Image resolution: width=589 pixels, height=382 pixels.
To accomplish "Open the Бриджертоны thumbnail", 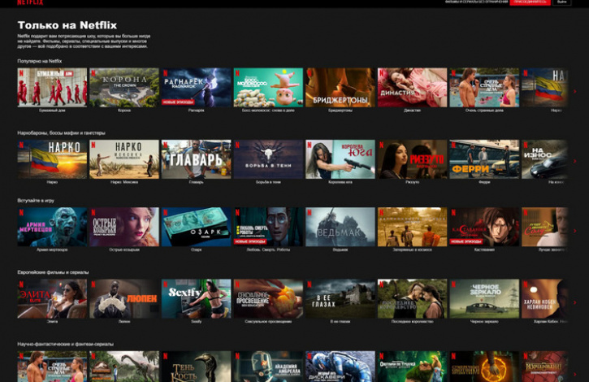I will point(340,88).
